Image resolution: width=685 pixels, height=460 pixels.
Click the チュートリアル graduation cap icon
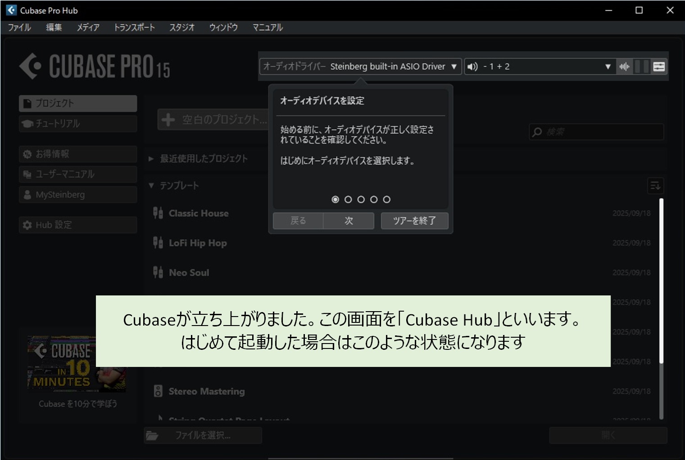pyautogui.click(x=27, y=123)
